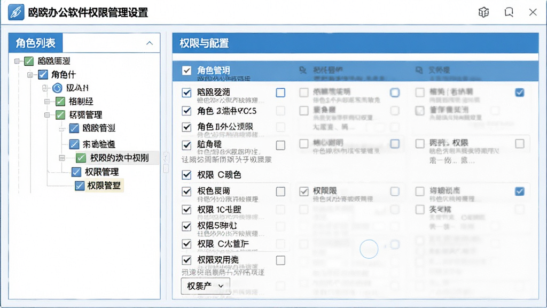The width and height of the screenshot is (547, 308).
Task: Click the blue circular icon in the role tree
Action: point(57,88)
